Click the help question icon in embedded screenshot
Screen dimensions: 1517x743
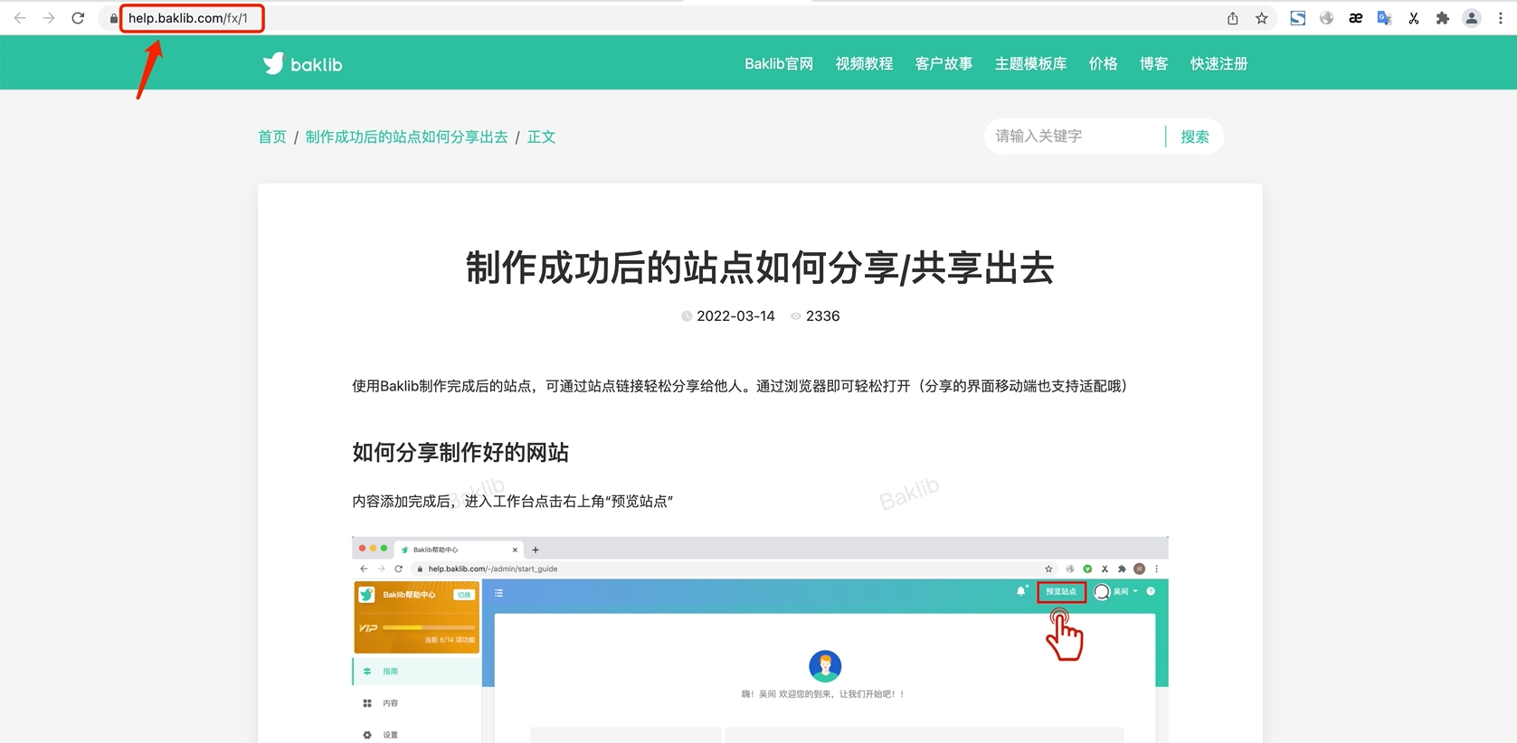pos(1151,591)
